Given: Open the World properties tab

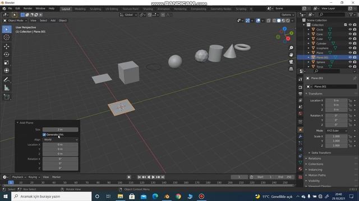Looking at the screenshot, I should tap(301, 113).
